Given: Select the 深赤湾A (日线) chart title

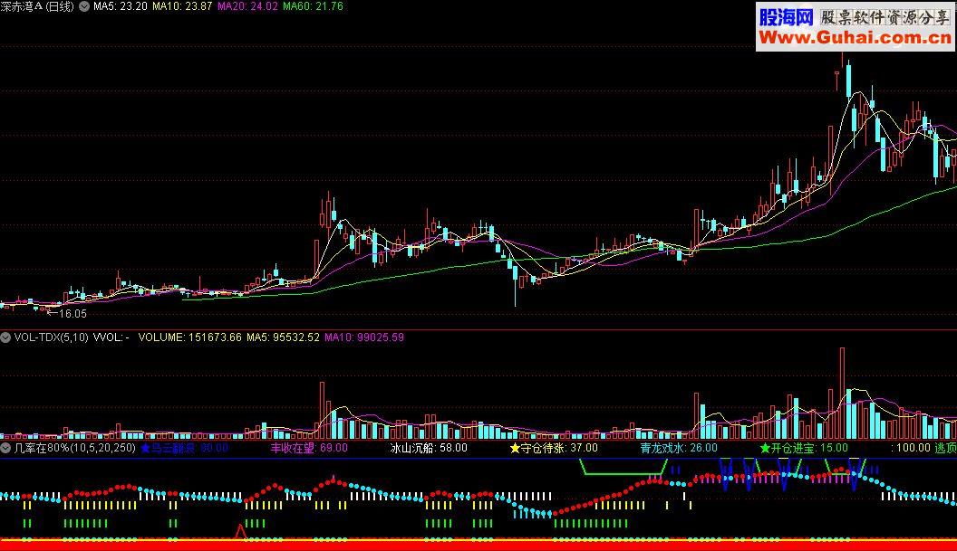Looking at the screenshot, I should point(37,6).
